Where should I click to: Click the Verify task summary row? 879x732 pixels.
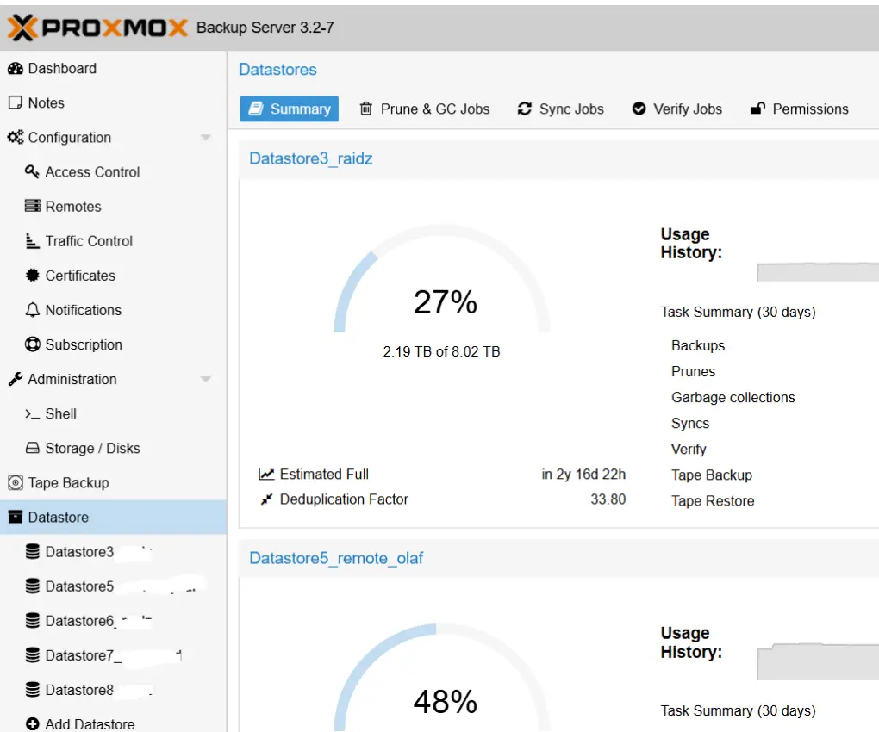(x=689, y=450)
